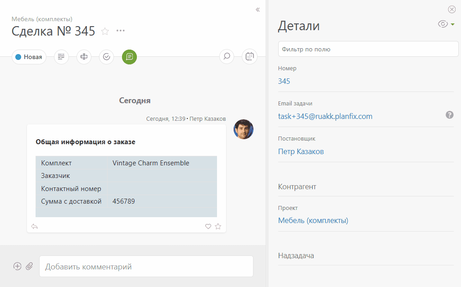Like the order comment with the heart
Image resolution: width=461 pixels, height=287 pixels.
tap(208, 227)
